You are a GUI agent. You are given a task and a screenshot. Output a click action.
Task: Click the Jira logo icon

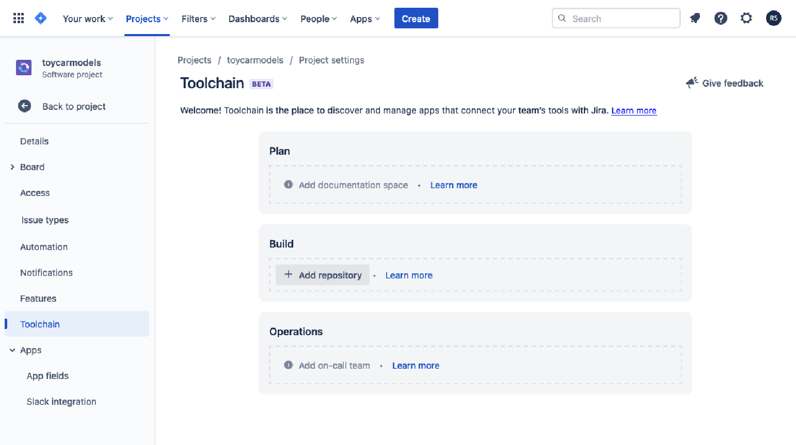[41, 19]
